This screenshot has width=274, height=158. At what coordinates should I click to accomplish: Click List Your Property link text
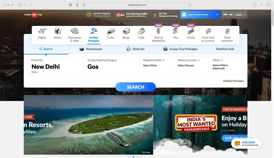click(x=102, y=15)
